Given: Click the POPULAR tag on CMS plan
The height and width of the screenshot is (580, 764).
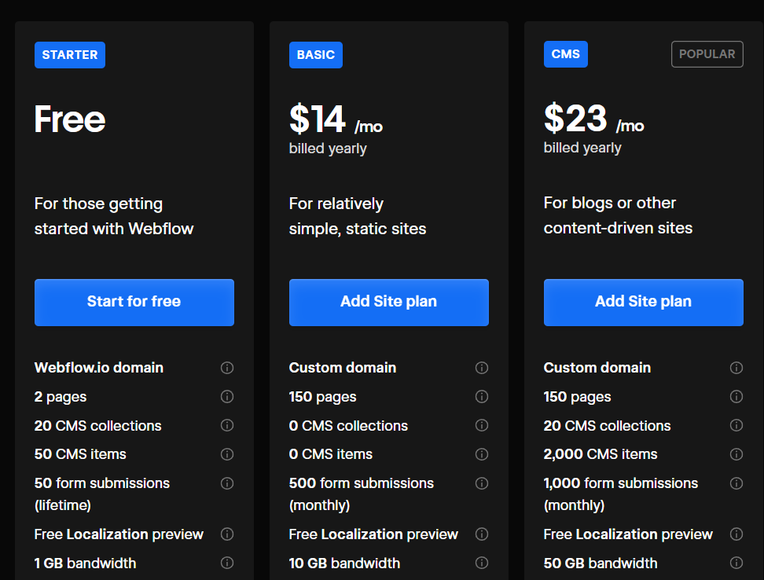Looking at the screenshot, I should (x=707, y=54).
